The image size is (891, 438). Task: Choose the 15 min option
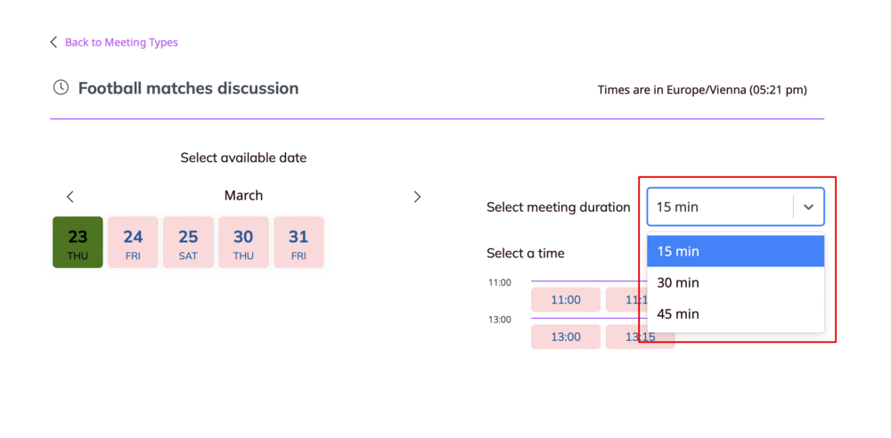pyautogui.click(x=735, y=251)
